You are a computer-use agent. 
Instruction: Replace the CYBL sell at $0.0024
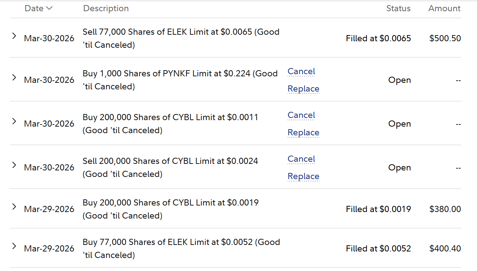[x=303, y=176]
